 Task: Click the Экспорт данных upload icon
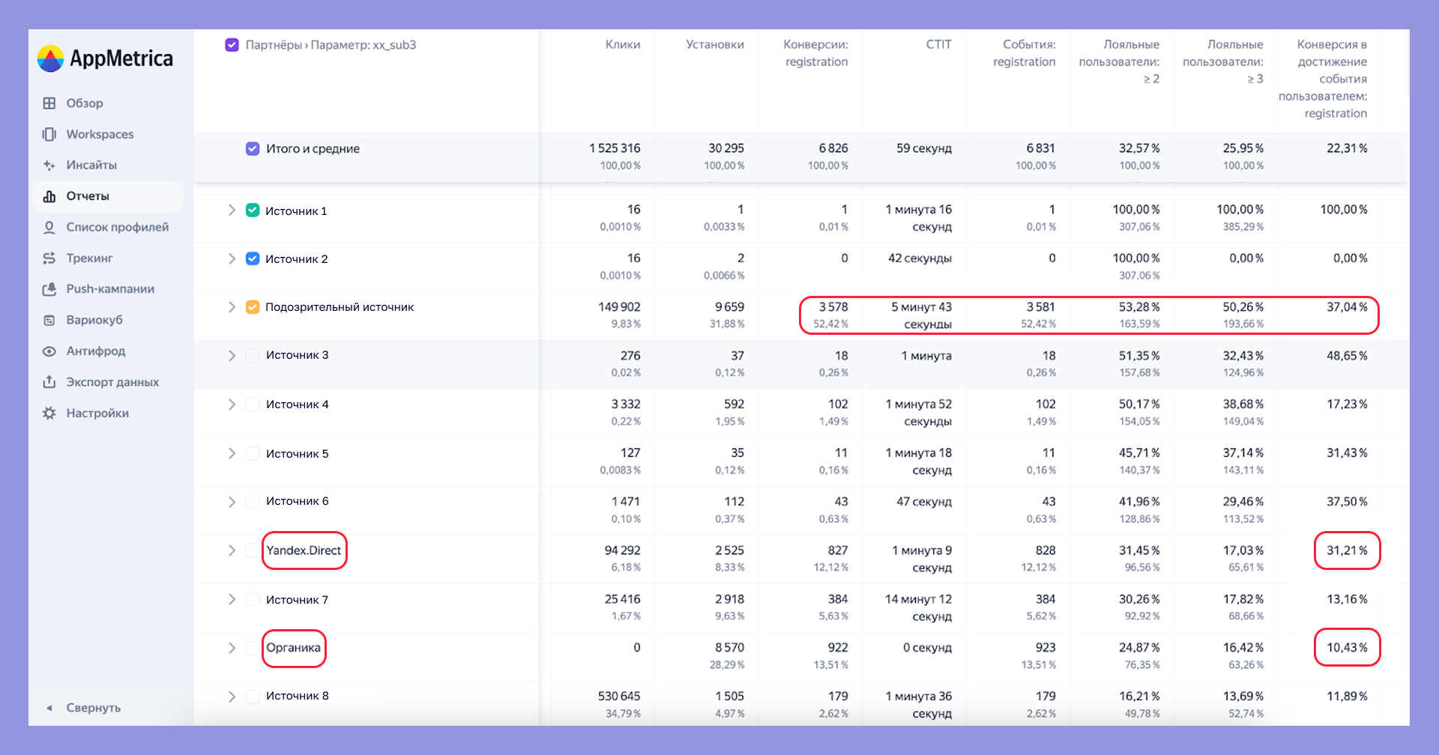[49, 382]
